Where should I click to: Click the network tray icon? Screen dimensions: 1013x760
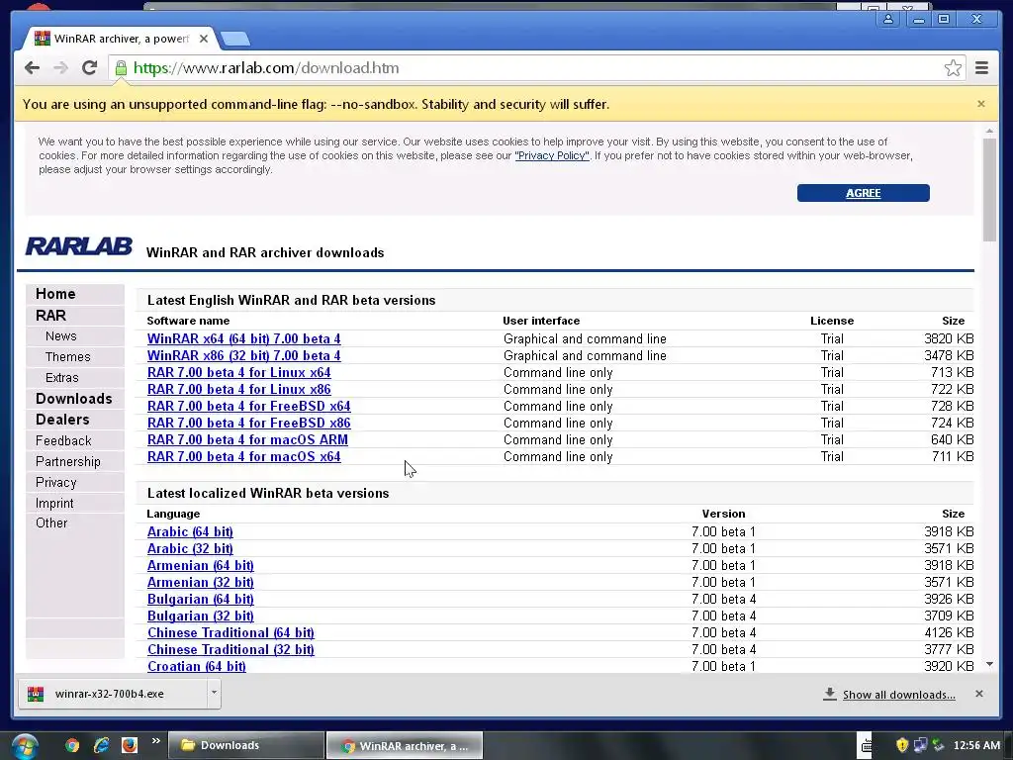coord(920,746)
